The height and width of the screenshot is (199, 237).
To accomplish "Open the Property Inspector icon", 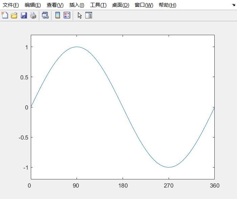I will tap(89, 15).
